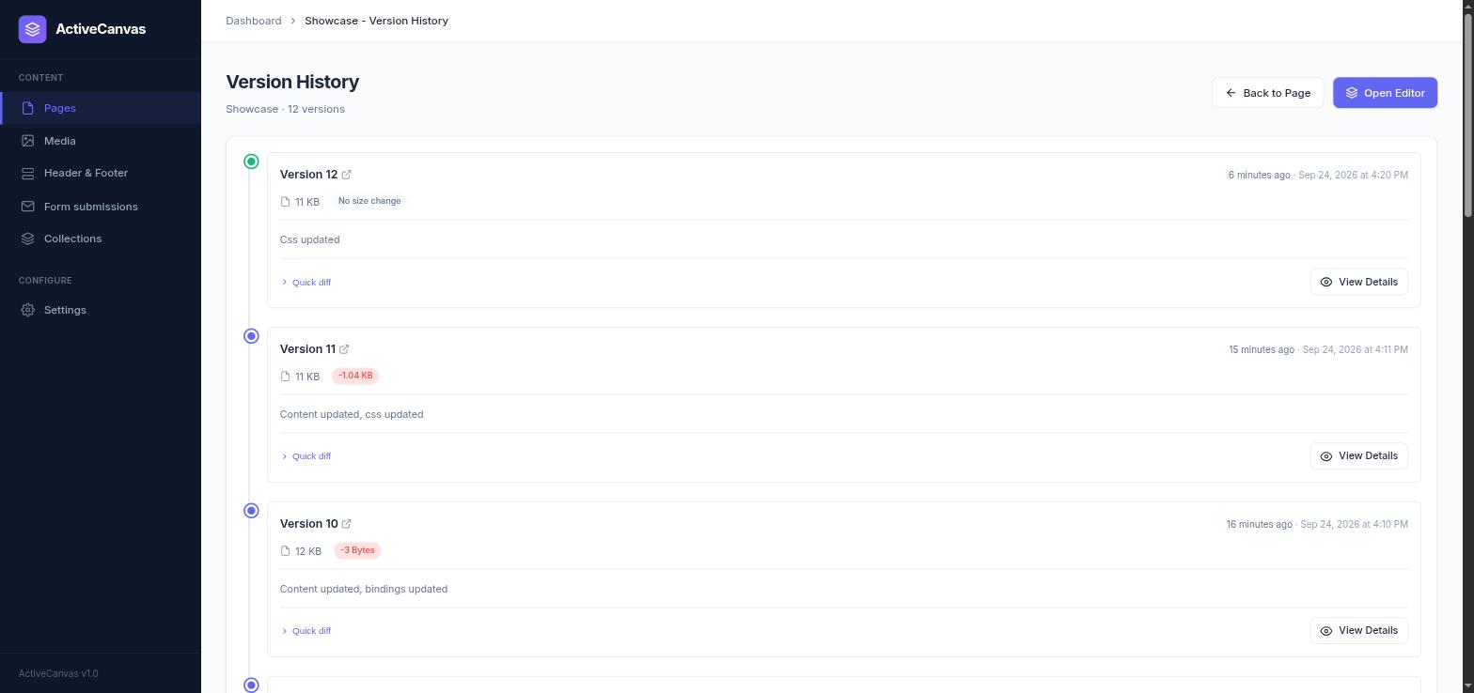Click the Pages document icon
The image size is (1474, 693).
point(27,108)
